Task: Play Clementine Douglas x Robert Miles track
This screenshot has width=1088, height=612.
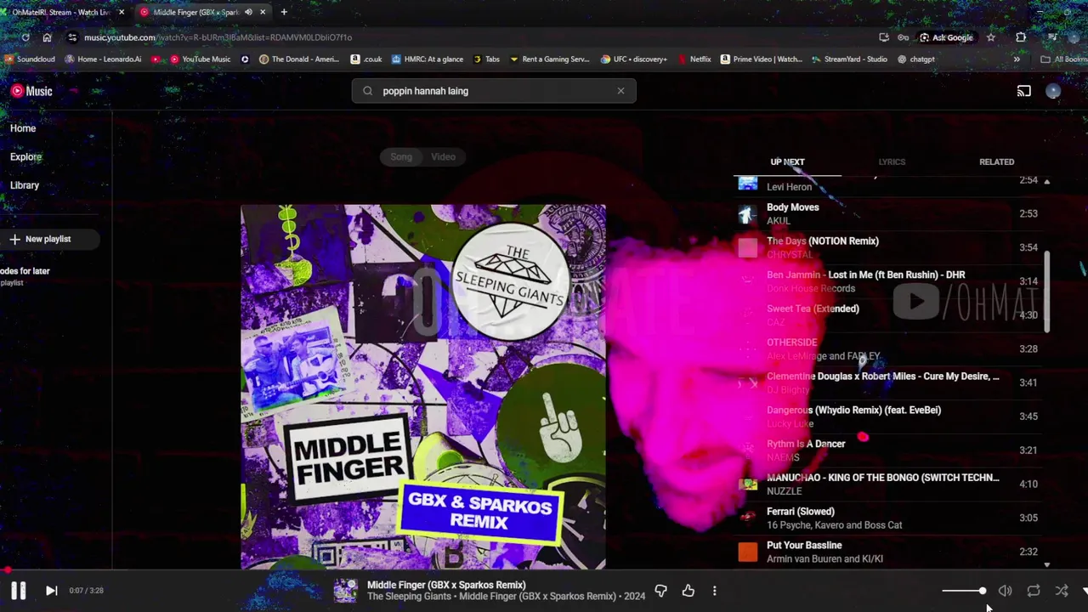Action: click(889, 382)
